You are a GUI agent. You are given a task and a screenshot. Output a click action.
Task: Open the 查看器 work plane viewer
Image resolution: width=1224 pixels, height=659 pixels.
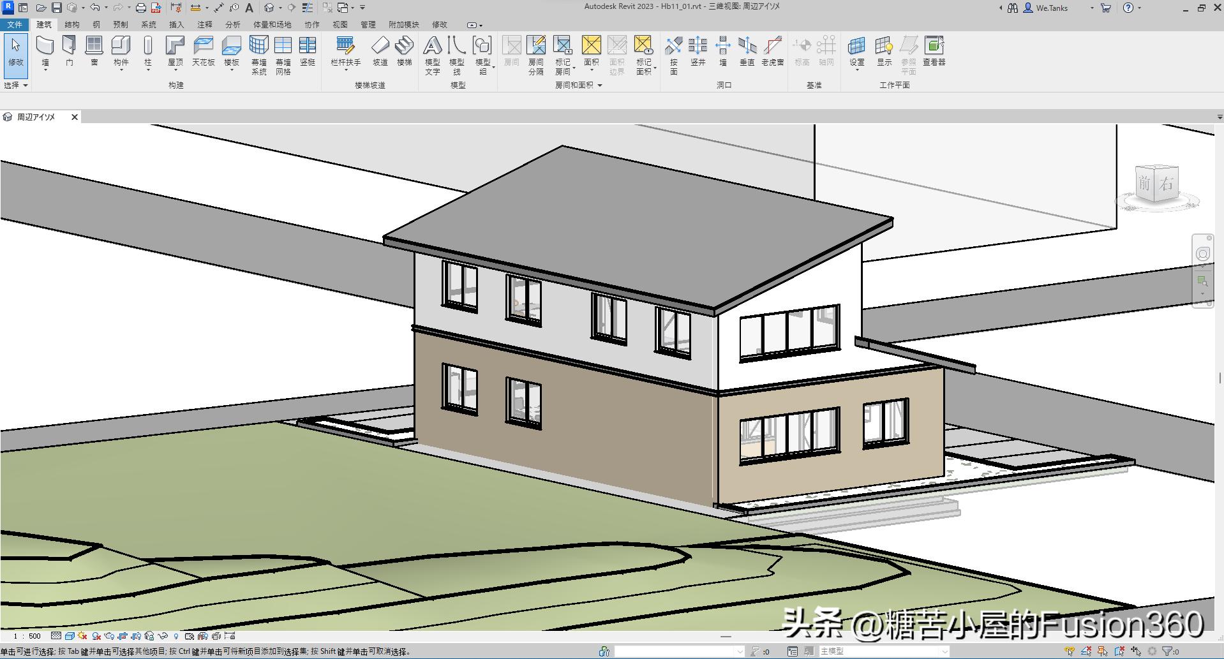(x=934, y=51)
